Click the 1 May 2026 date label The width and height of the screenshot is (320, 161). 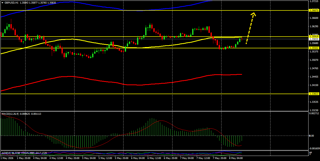click(x=7, y=158)
